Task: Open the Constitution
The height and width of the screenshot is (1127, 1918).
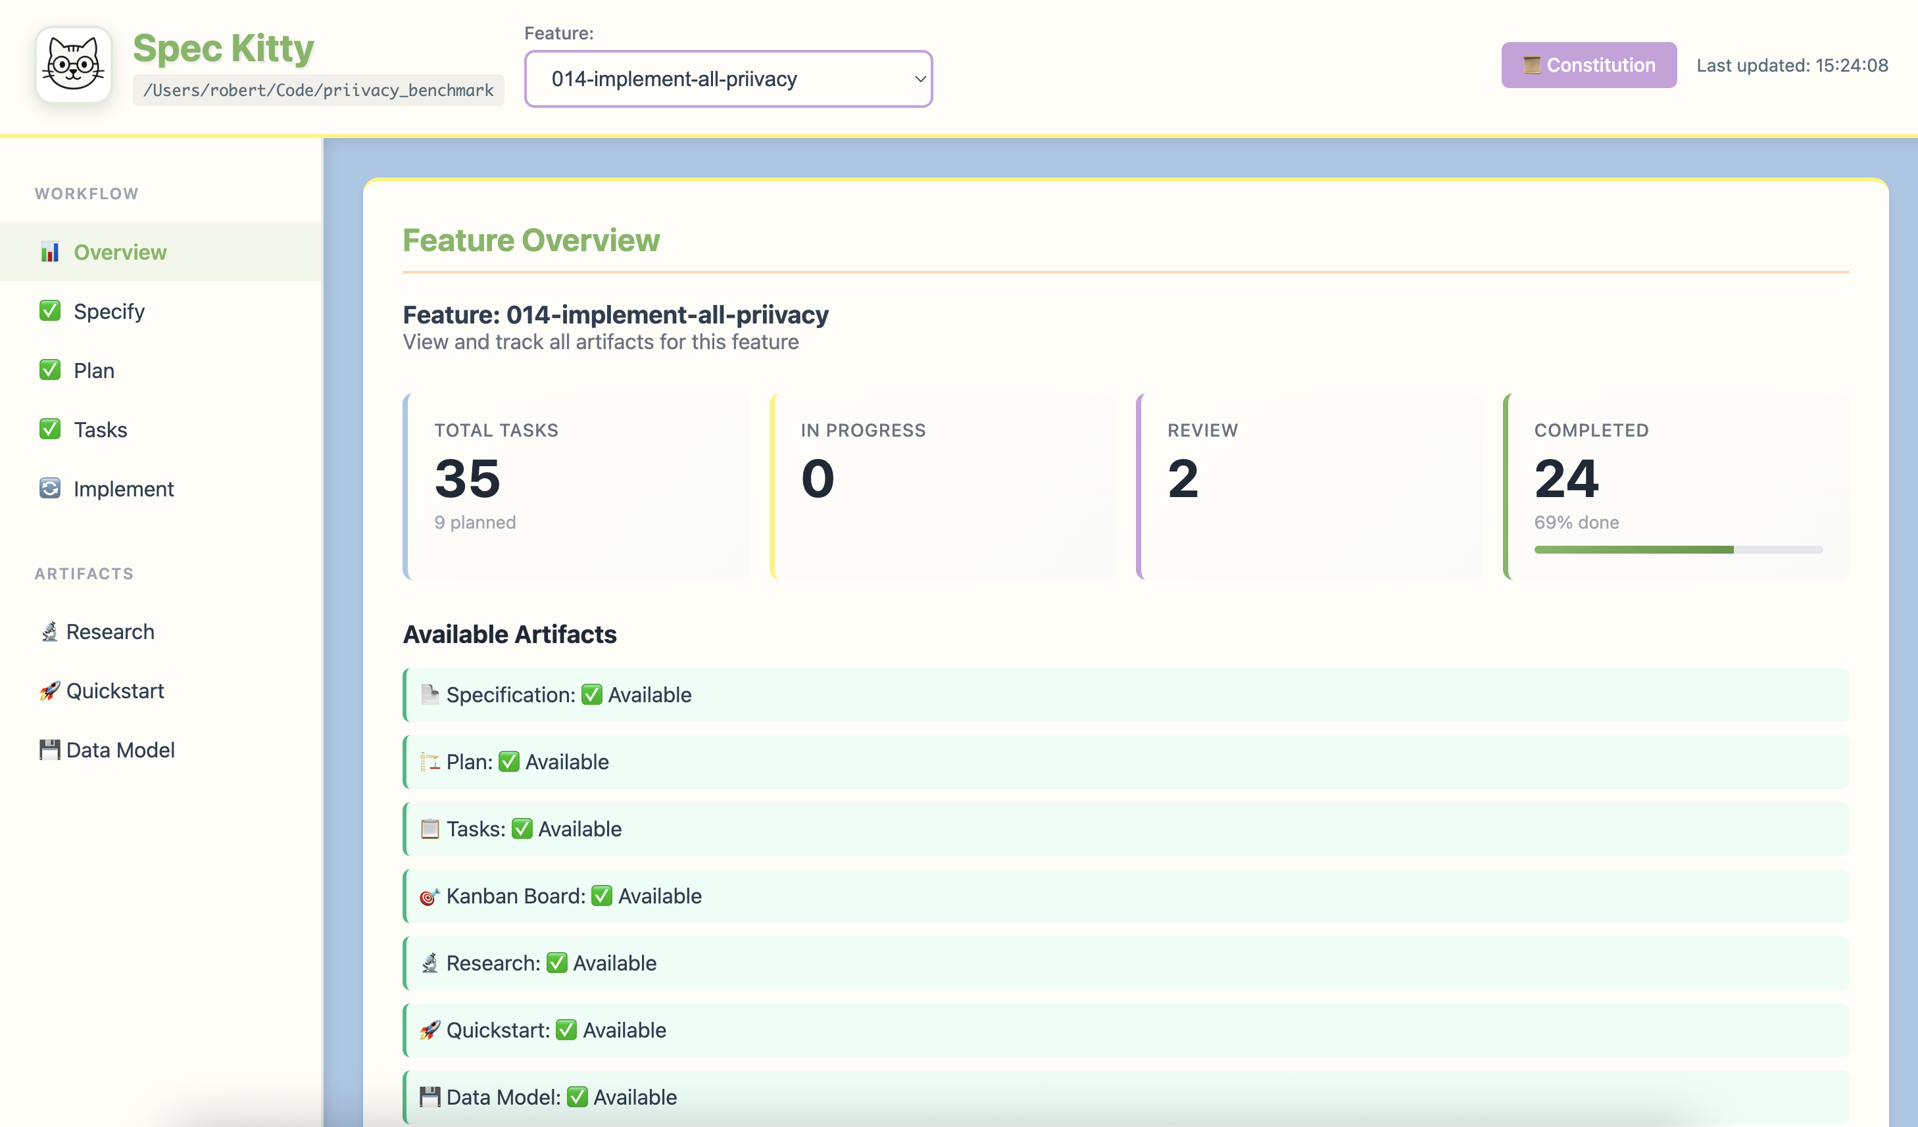Action: pos(1588,64)
